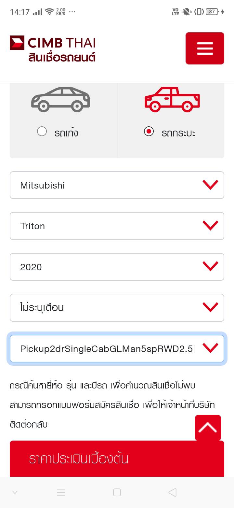The image size is (234, 508).
Task: Open Android recent apps menu icon
Action: tap(61, 492)
